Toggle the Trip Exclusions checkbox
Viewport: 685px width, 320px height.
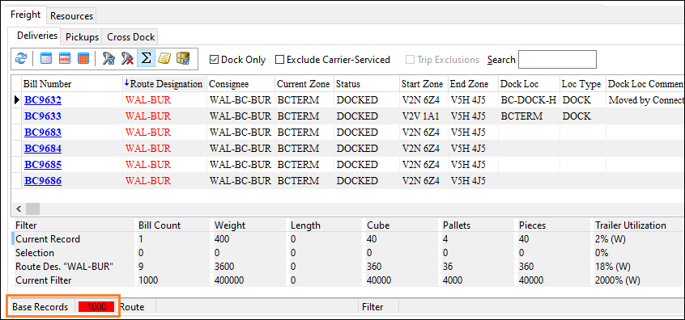(x=410, y=60)
